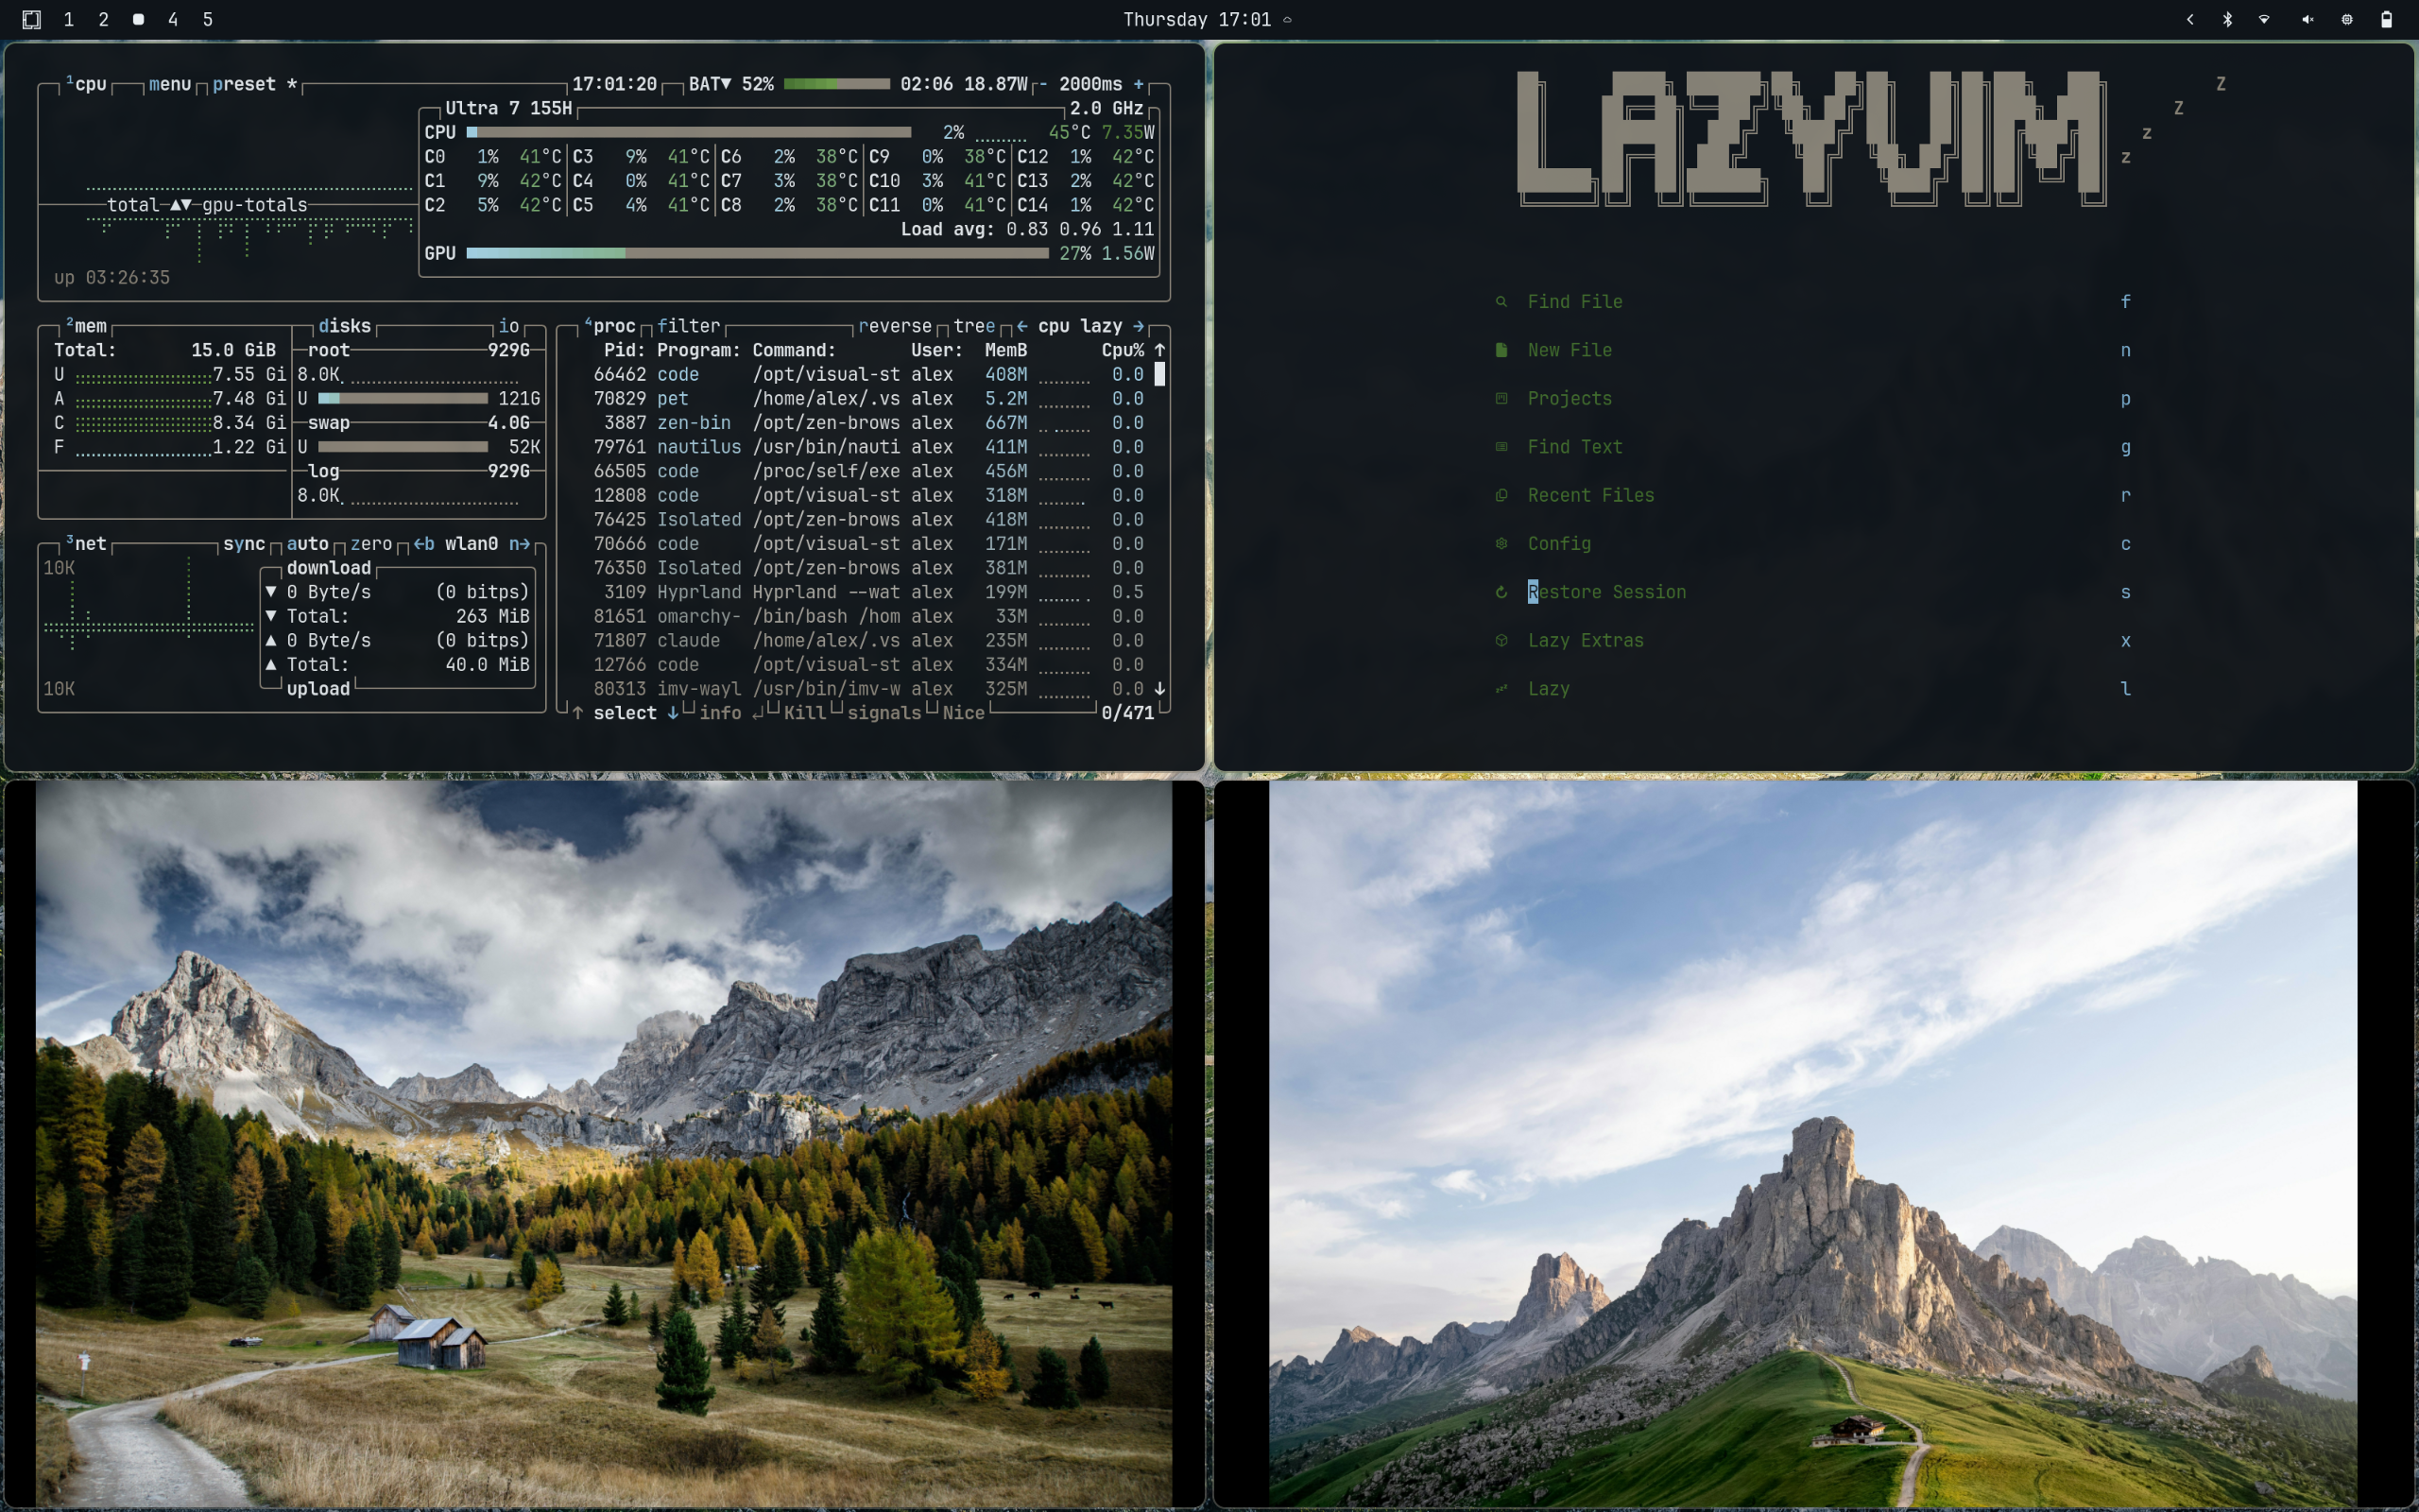Select the Hyprland process row

click(867, 592)
